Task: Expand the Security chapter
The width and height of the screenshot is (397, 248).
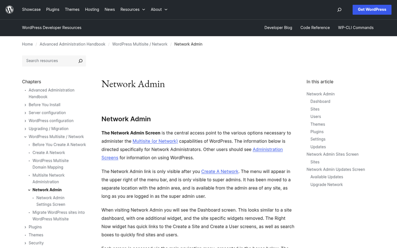Action: tap(25, 243)
